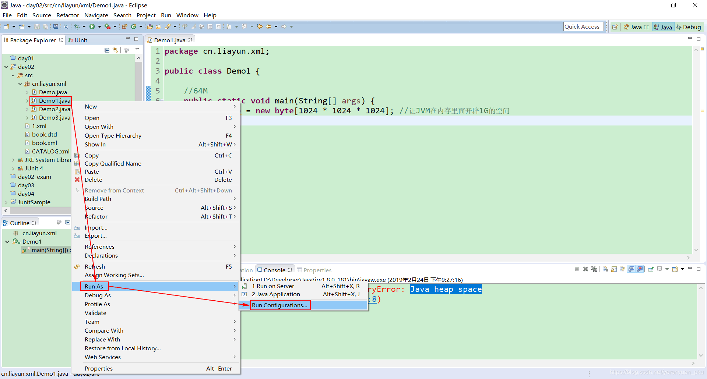
Task: Click the Back navigation arrow icon
Action: [268, 26]
